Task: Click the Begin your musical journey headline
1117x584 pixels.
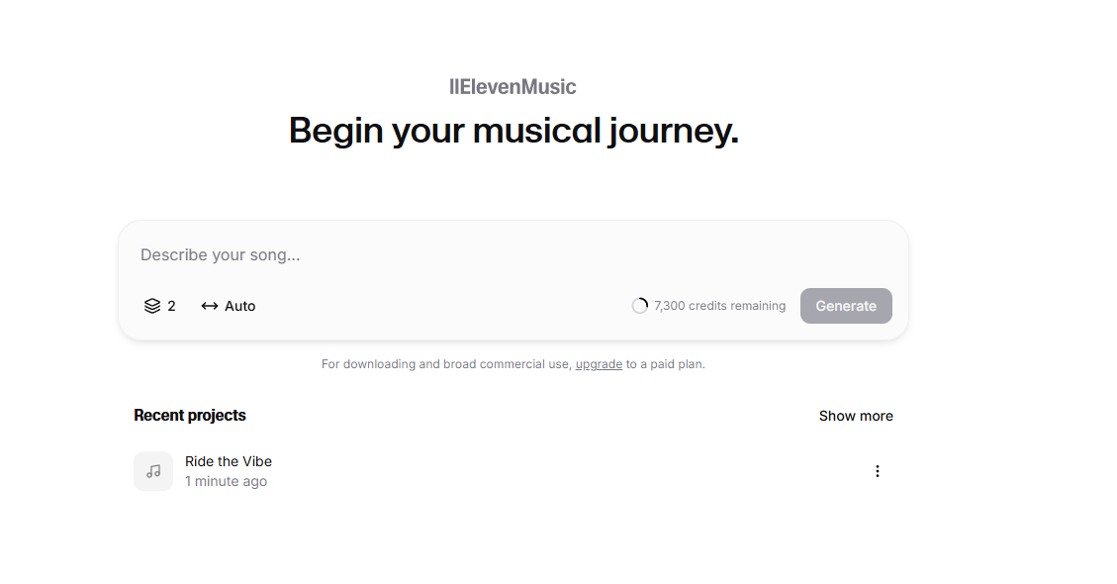Action: [x=513, y=131]
